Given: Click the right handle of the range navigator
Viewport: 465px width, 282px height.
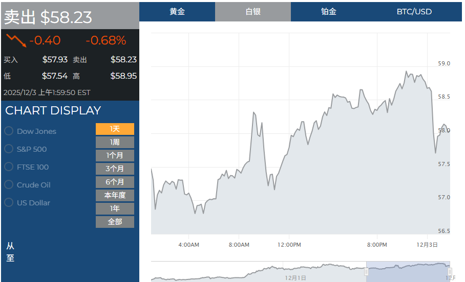Looking at the screenshot, I should click(450, 272).
